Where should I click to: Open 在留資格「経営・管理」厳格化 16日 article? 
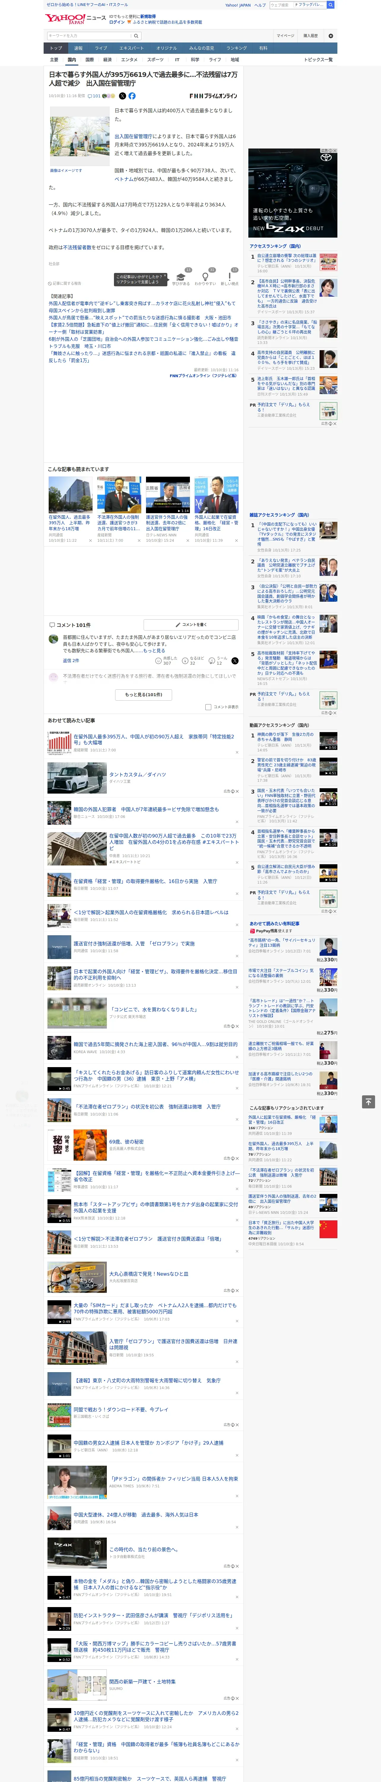[145, 881]
